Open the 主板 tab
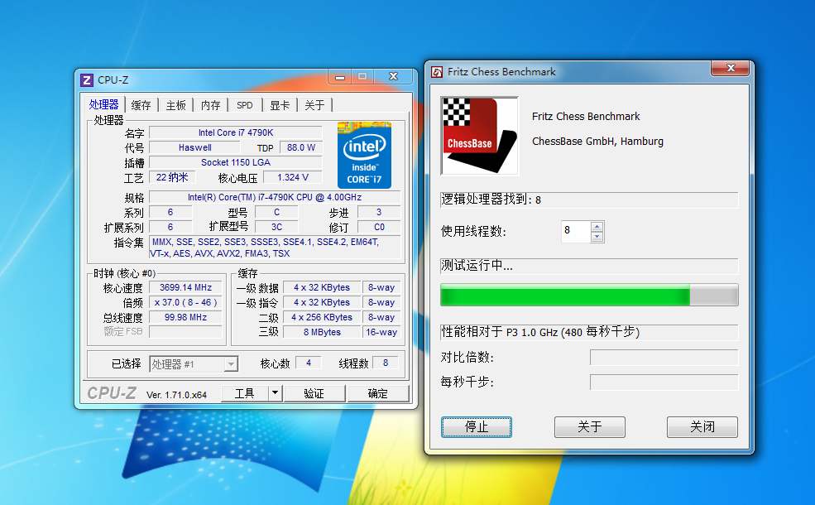Image resolution: width=815 pixels, height=505 pixels. point(175,105)
